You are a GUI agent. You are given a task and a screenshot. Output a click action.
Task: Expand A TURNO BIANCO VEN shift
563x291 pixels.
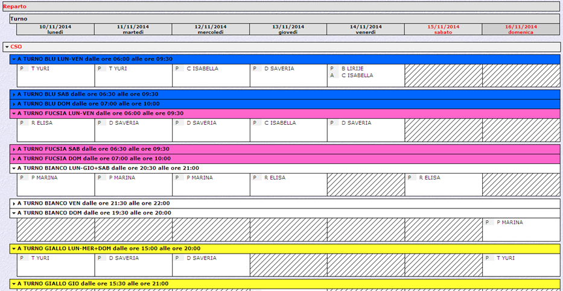tap(14, 204)
